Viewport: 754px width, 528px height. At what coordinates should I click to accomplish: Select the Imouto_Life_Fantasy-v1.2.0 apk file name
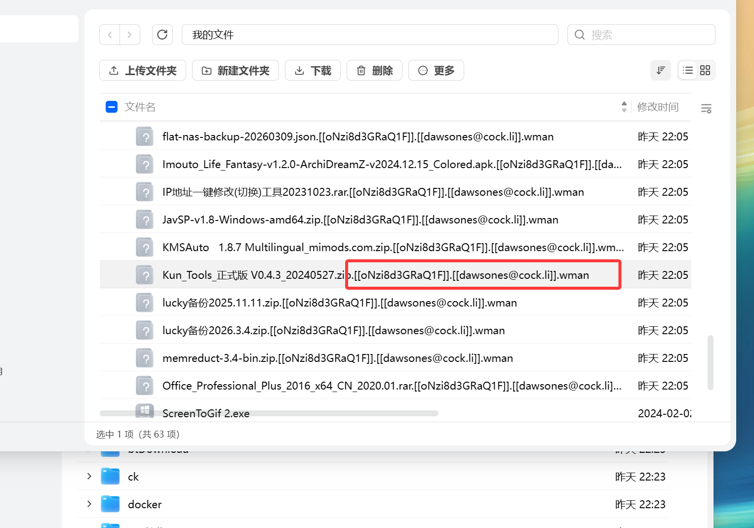[x=392, y=164]
